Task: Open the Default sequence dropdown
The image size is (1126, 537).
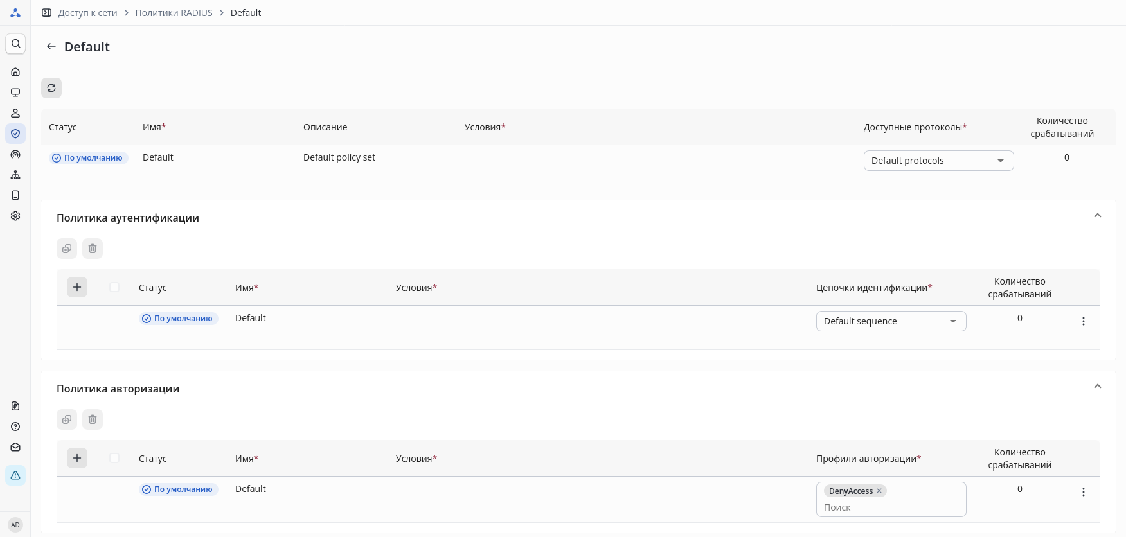Action: coord(891,321)
